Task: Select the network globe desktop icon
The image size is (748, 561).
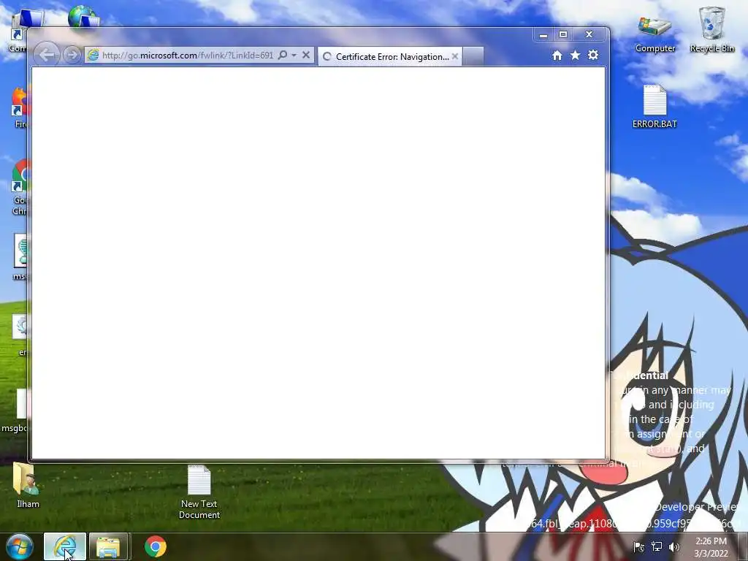Action: pos(83,16)
